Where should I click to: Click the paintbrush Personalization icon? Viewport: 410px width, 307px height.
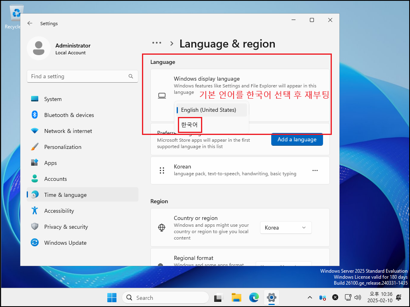(35, 147)
